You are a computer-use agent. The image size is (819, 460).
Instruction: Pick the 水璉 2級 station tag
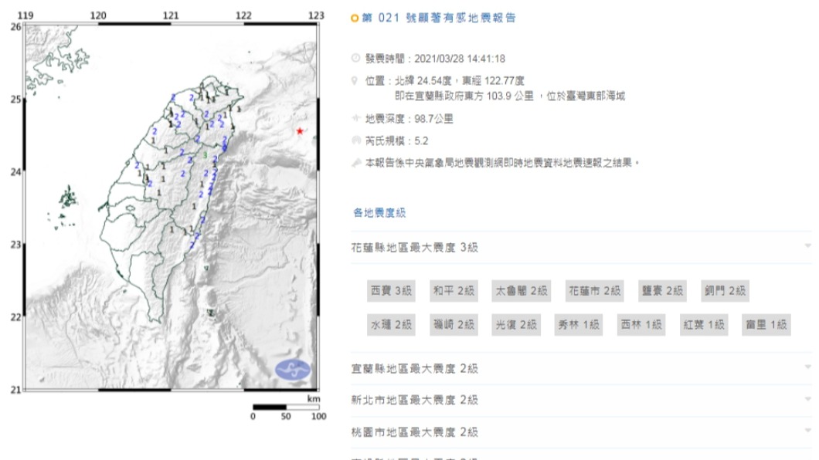[391, 325]
